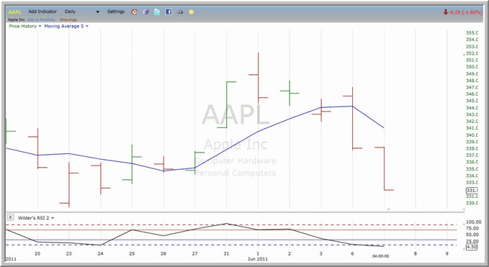Click the 31 date label on x-axis
489x267 pixels.
(226, 253)
